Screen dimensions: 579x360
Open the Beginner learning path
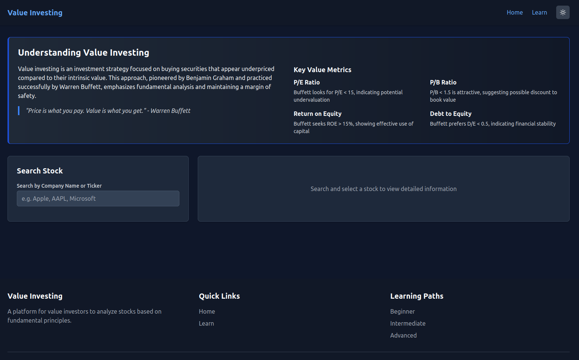coord(402,311)
